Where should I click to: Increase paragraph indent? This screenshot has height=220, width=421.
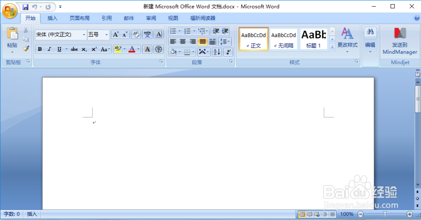pos(225,31)
